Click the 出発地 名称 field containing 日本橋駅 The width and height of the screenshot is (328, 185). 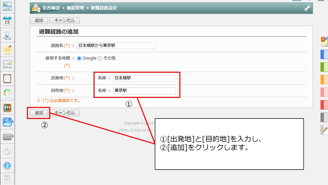click(145, 78)
